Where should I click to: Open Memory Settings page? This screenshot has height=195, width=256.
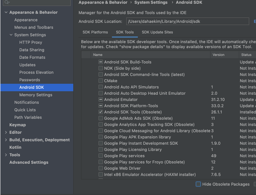click(x=36, y=95)
